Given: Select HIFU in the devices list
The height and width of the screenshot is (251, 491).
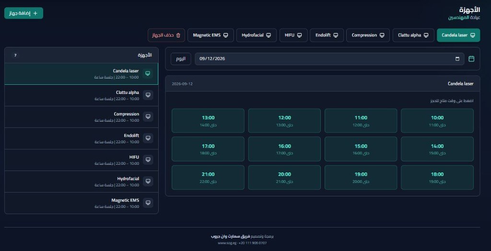Looking at the screenshot, I should click(x=82, y=160).
